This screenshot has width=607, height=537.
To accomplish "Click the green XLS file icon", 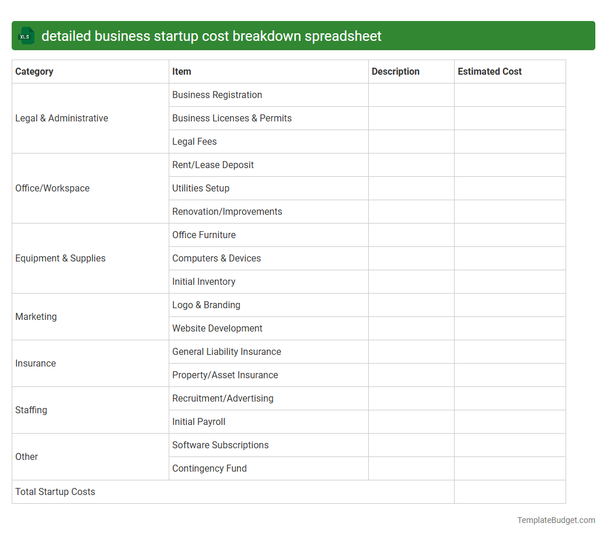I will [26, 36].
